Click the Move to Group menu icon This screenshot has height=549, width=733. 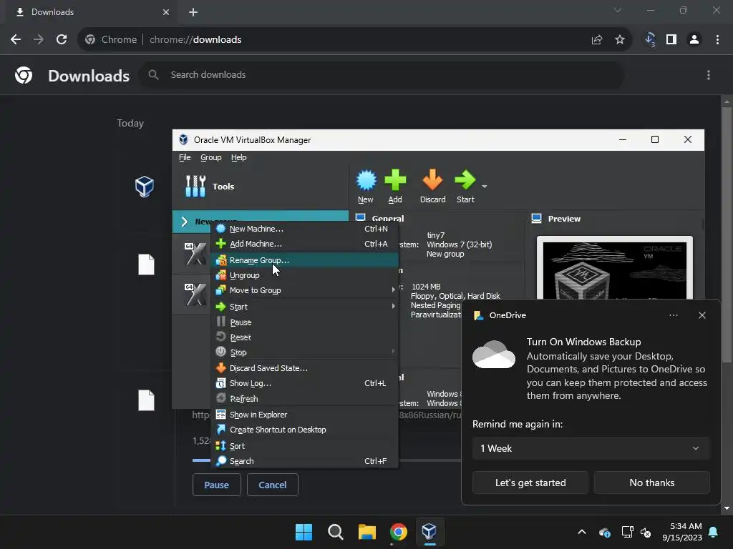click(x=220, y=290)
